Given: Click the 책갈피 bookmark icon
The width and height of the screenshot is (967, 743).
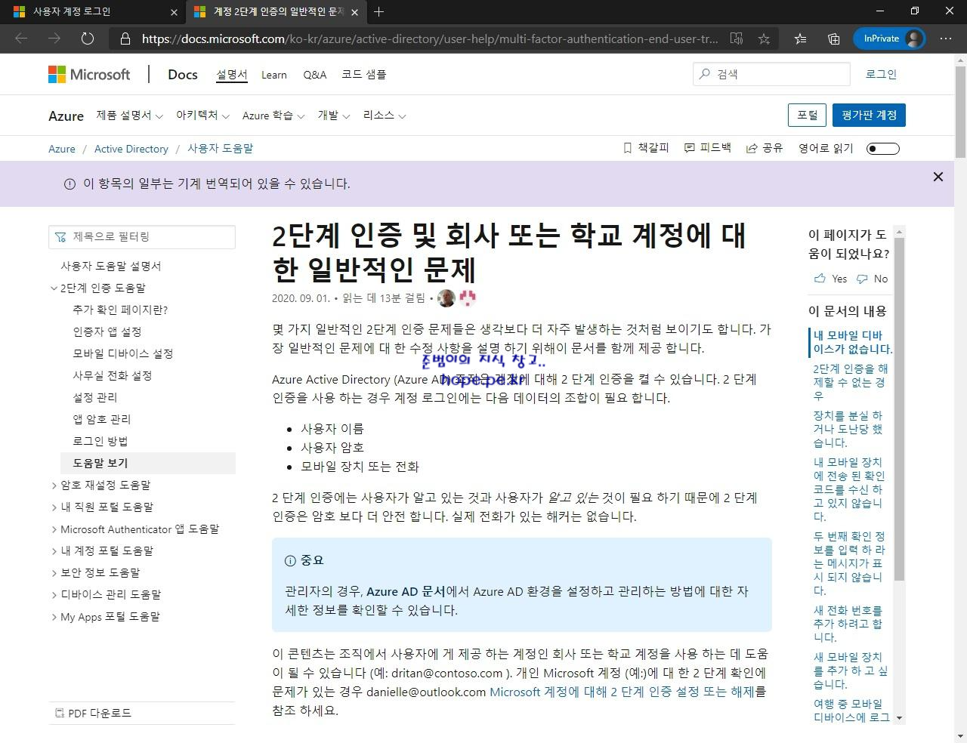Looking at the screenshot, I should click(628, 148).
